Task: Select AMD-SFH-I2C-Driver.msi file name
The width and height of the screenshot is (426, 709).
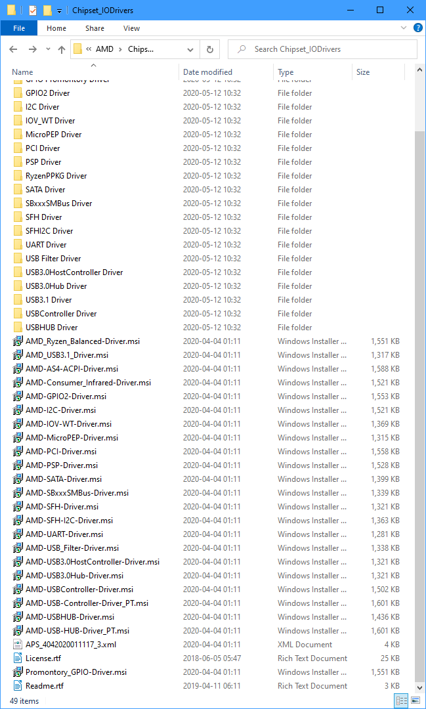Action: (x=69, y=521)
